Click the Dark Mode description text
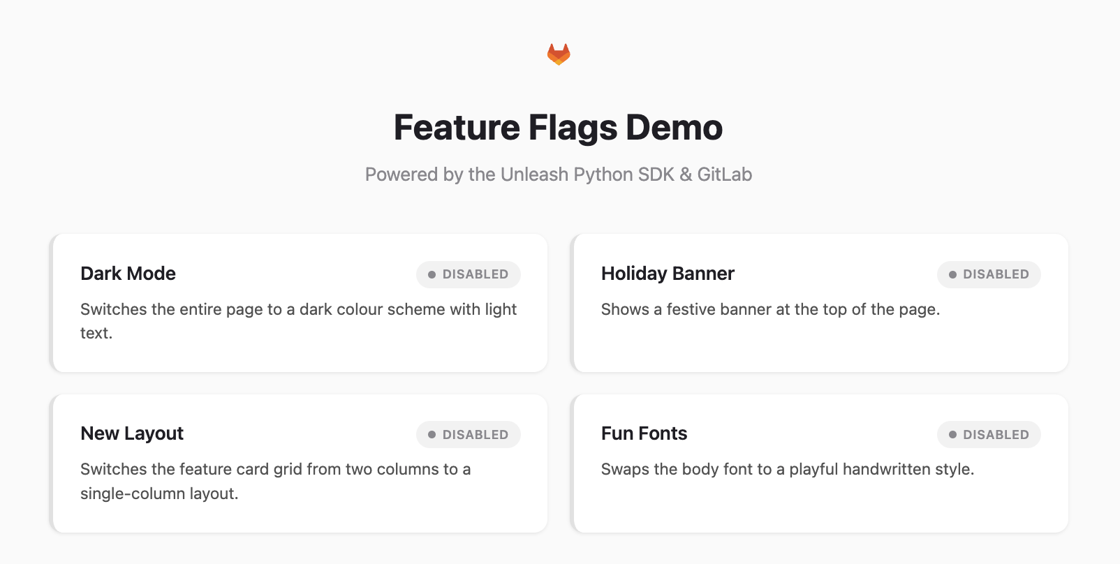 (298, 320)
